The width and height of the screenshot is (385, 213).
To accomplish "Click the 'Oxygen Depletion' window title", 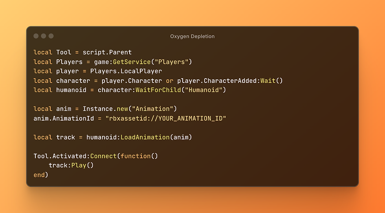I will pos(192,37).
